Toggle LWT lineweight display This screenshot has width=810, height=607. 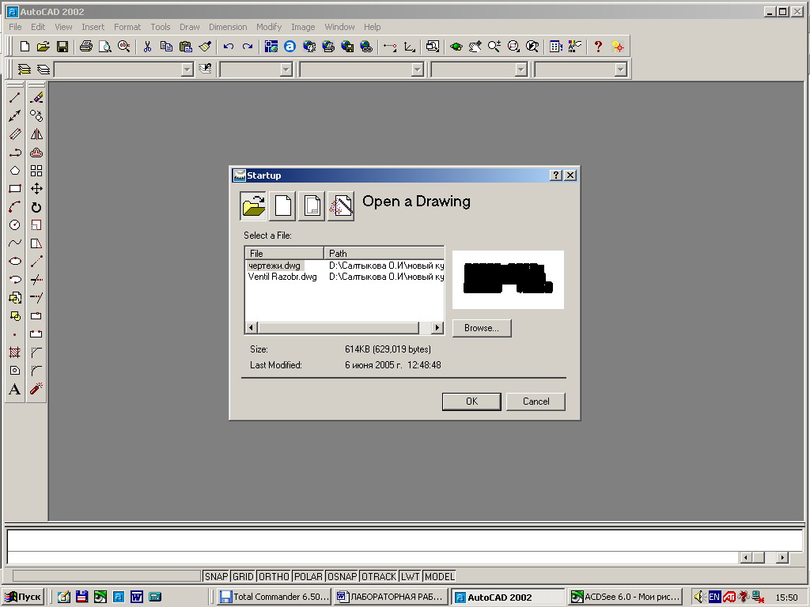pos(411,576)
